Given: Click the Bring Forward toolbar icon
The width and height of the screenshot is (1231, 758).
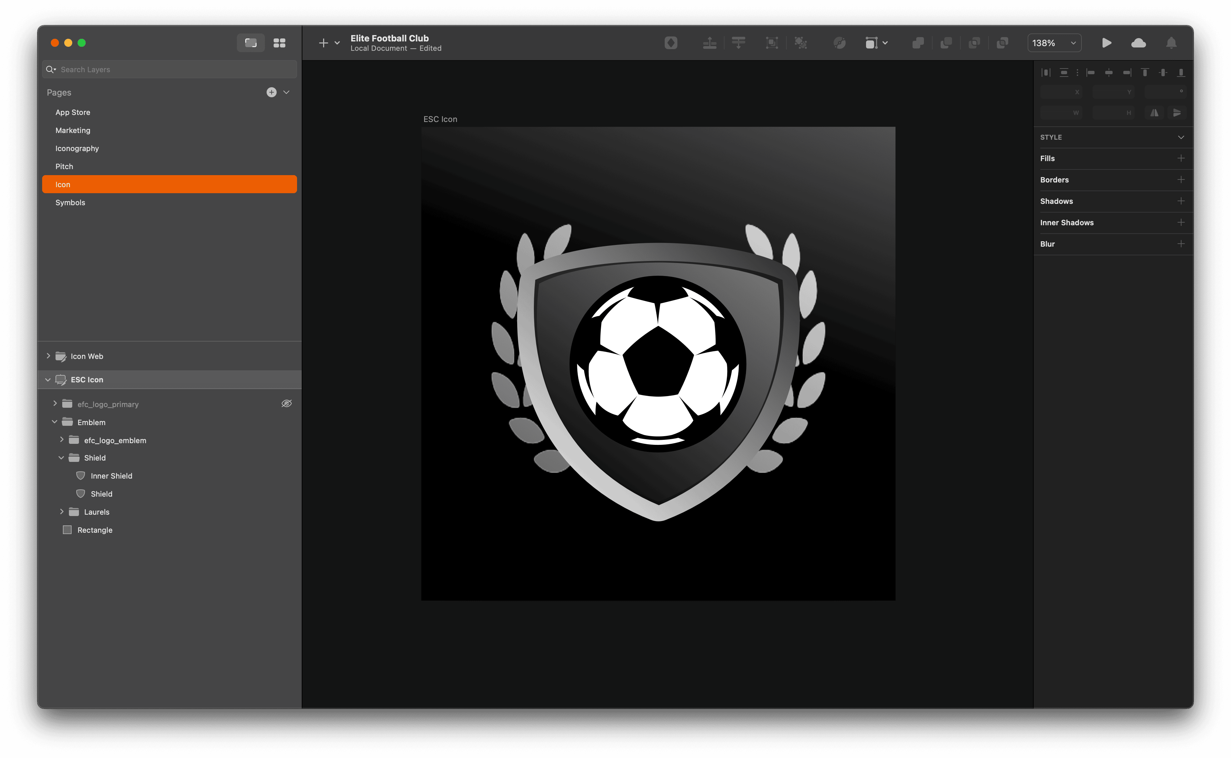Looking at the screenshot, I should (709, 43).
